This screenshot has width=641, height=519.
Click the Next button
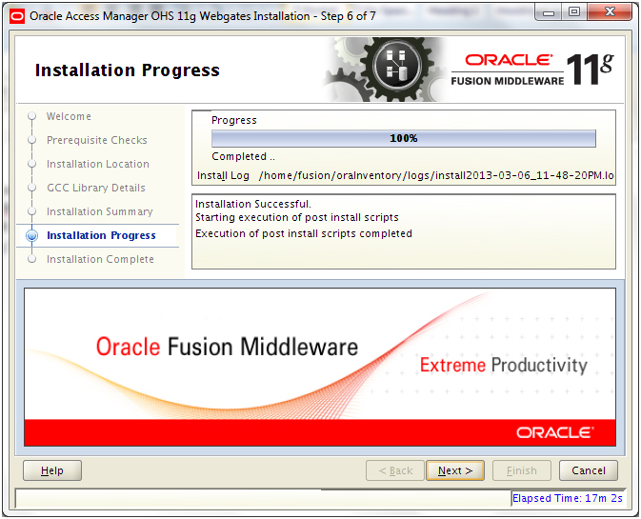click(x=455, y=470)
